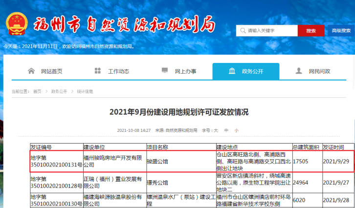Go to 首页 in breadcrumb
Viewport: 355px width, 208px height.
click(x=37, y=91)
